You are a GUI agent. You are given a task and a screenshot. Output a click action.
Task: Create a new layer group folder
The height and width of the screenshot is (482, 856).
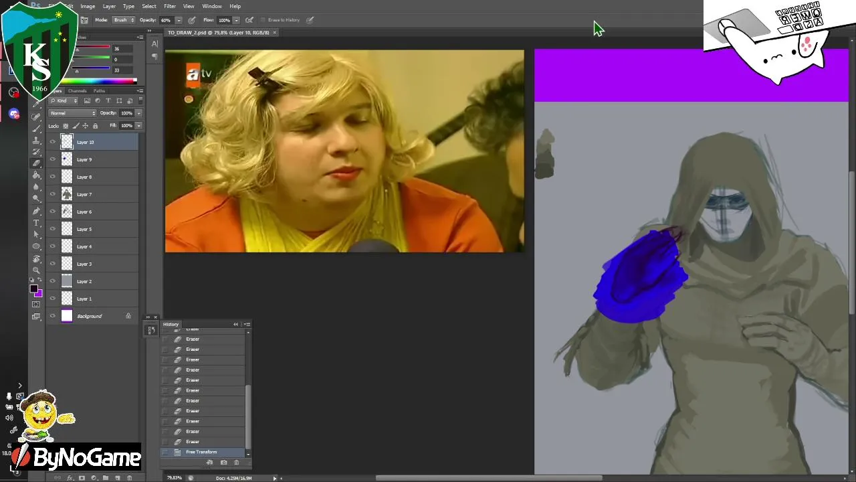(106, 478)
